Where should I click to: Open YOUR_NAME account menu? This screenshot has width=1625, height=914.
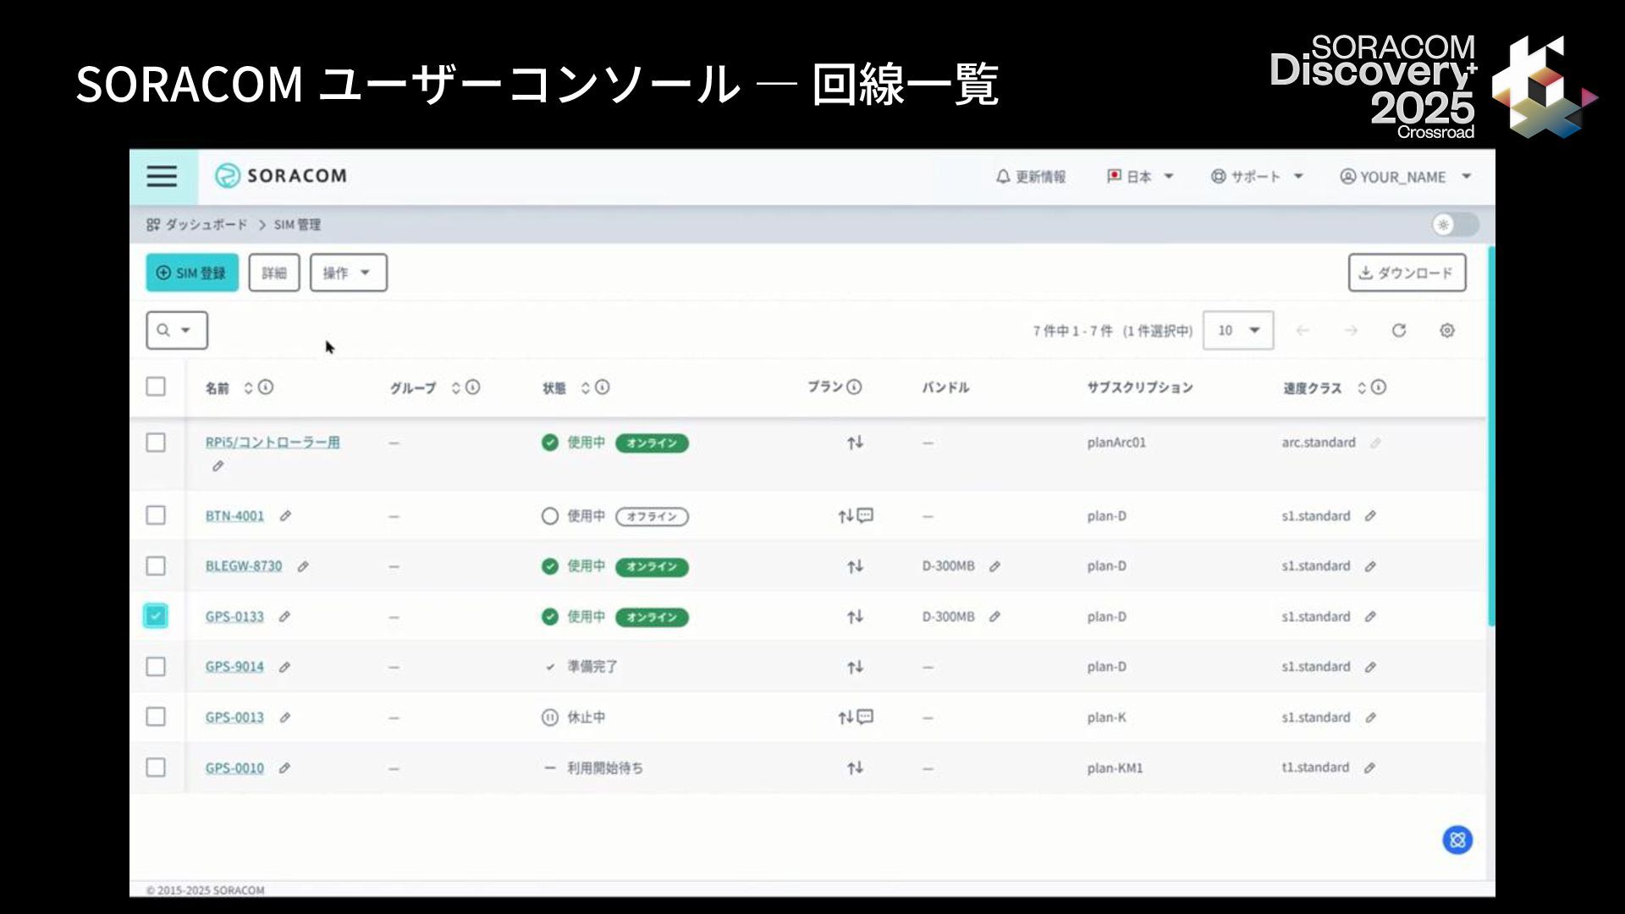pyautogui.click(x=1406, y=177)
